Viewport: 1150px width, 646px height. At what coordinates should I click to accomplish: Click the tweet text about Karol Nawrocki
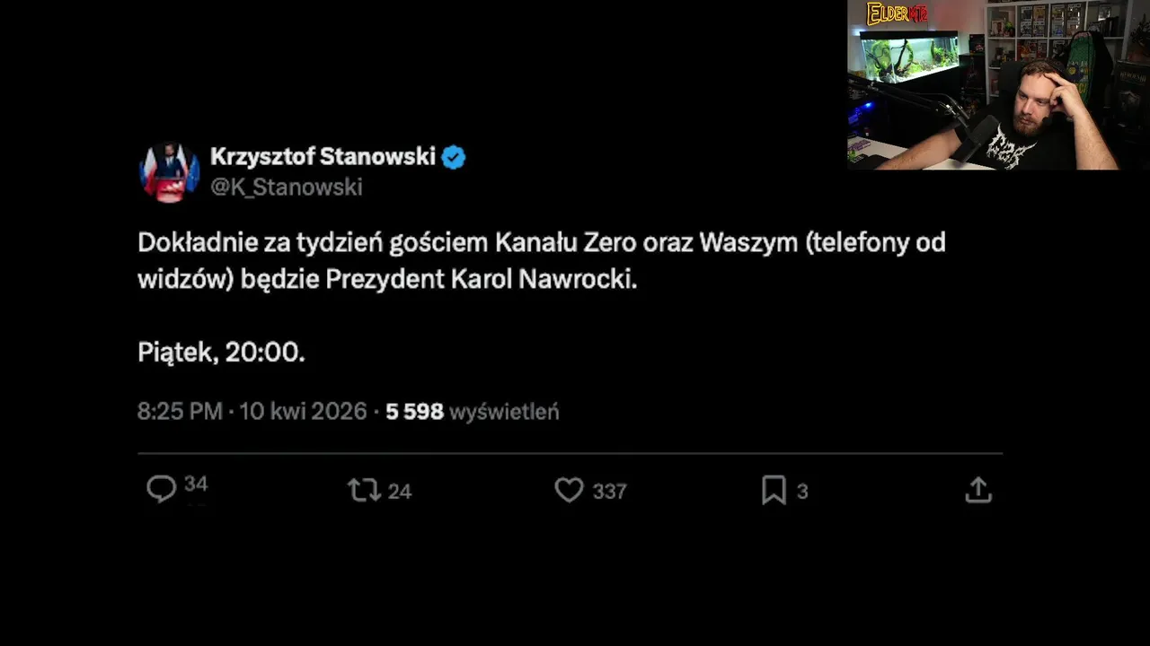coord(542,260)
